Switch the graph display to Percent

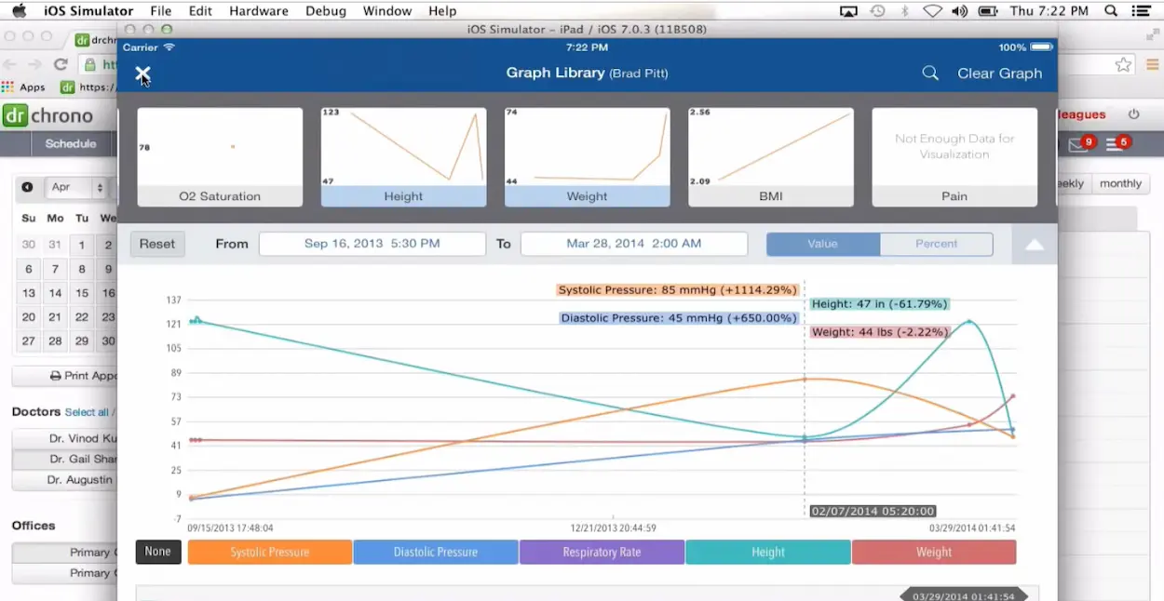coord(937,244)
